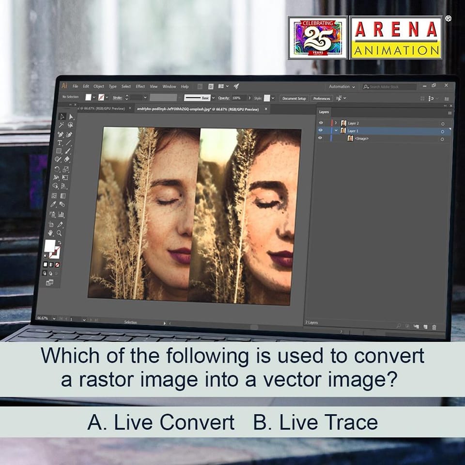Hide Layer 1 with its eye icon
The image size is (465, 465).
[x=320, y=130]
